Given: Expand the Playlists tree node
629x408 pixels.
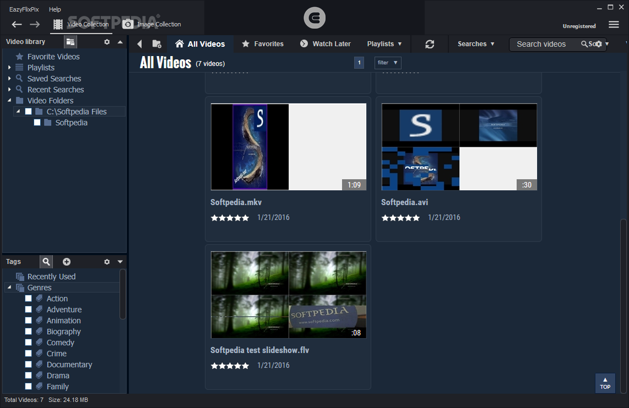Looking at the screenshot, I should point(9,67).
